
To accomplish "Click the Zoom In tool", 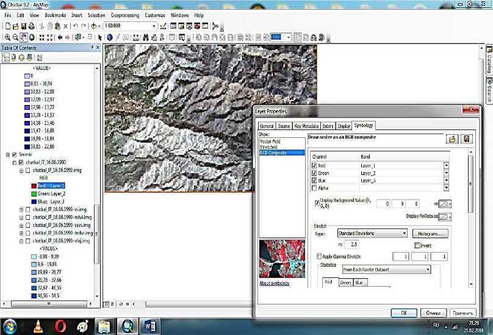I will 7,37.
